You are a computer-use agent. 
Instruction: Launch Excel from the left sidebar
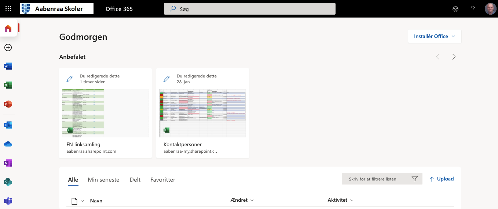(x=8, y=85)
